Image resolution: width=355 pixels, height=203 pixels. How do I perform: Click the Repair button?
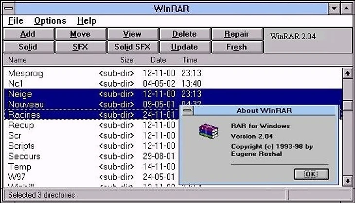237,34
